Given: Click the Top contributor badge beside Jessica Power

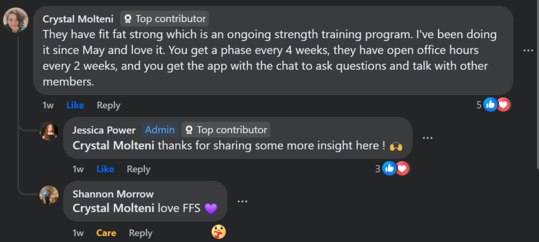Looking at the screenshot, I should click(x=225, y=130).
